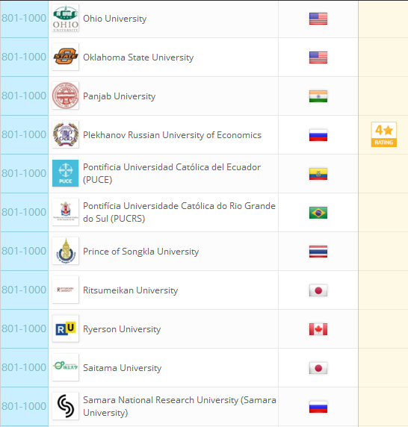Click the India flag beside Panjab University
408x427 pixels.
[x=318, y=96]
